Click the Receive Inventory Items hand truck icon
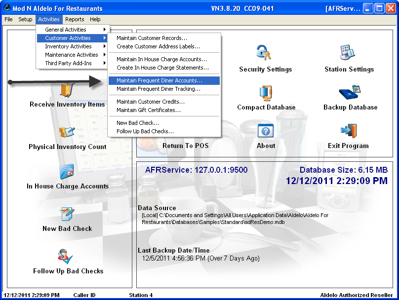399x300 pixels. (67, 90)
